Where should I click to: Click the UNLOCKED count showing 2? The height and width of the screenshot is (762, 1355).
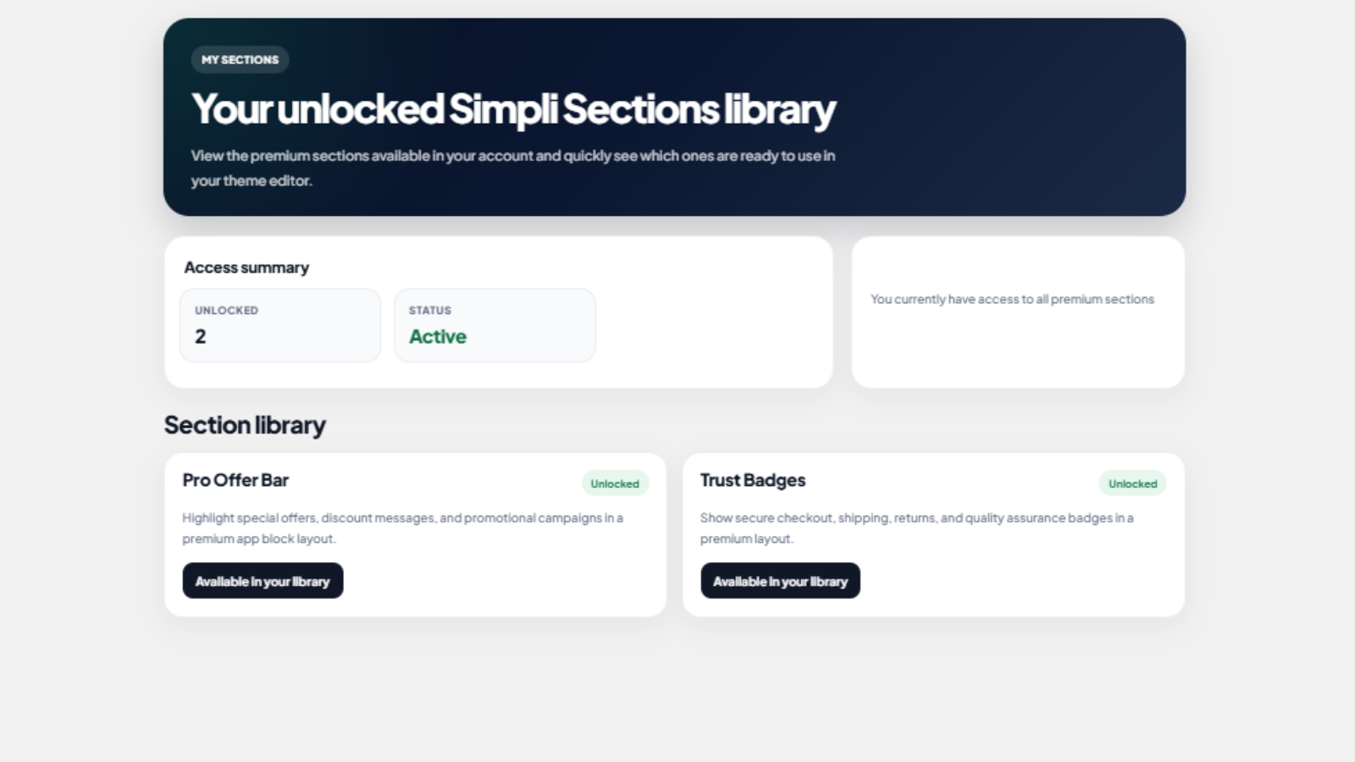pos(279,325)
